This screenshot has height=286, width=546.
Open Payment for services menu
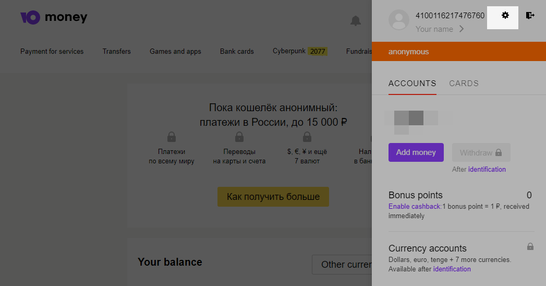(52, 51)
